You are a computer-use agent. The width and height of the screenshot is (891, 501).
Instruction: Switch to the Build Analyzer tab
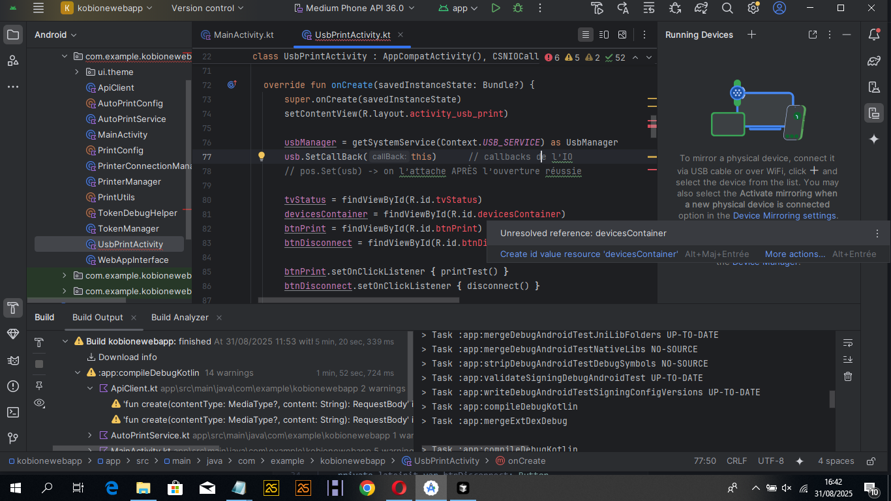[179, 318]
